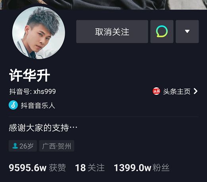Select the 26岁 age tag
This screenshot has width=207, height=182.
[x=23, y=146]
